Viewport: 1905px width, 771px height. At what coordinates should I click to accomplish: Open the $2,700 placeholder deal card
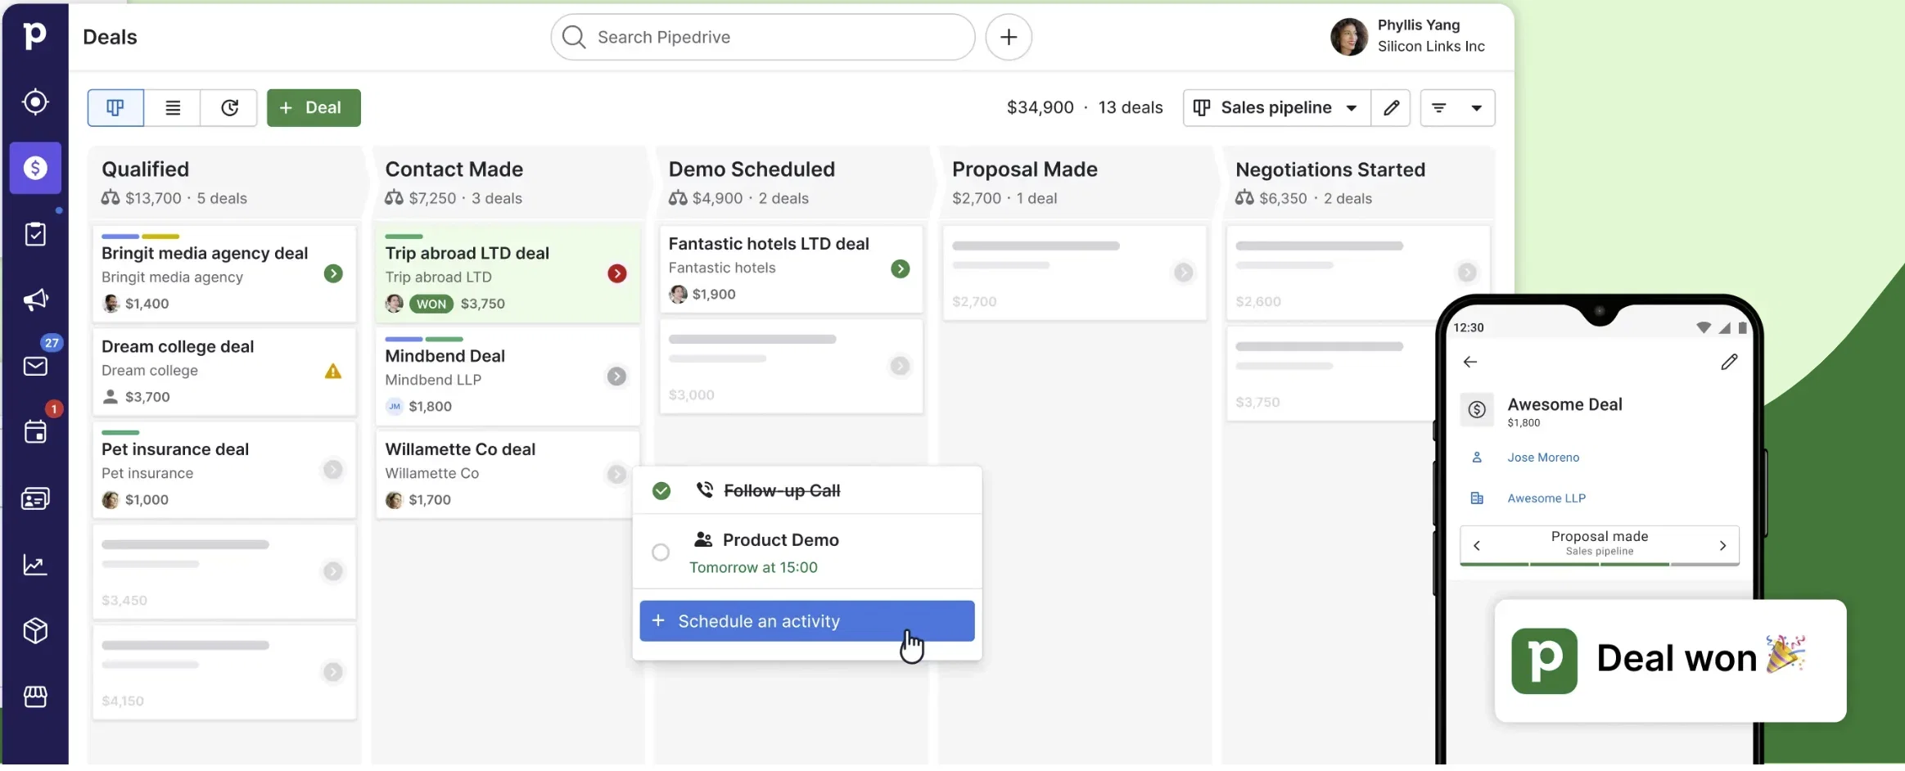pyautogui.click(x=1075, y=273)
